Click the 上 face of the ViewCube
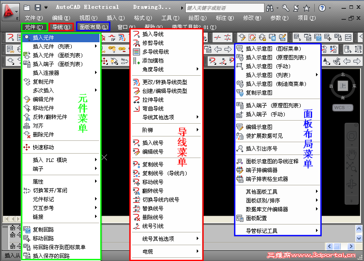The image size is (364, 261). point(342,86)
